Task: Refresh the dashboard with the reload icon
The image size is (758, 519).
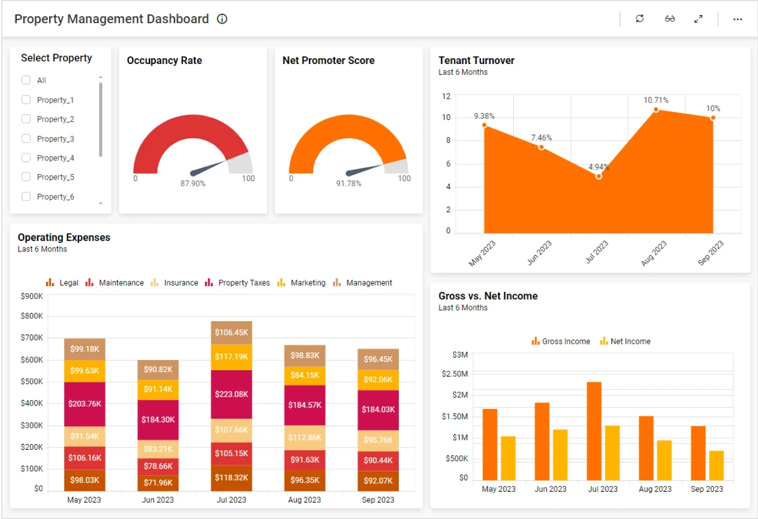Action: point(640,19)
